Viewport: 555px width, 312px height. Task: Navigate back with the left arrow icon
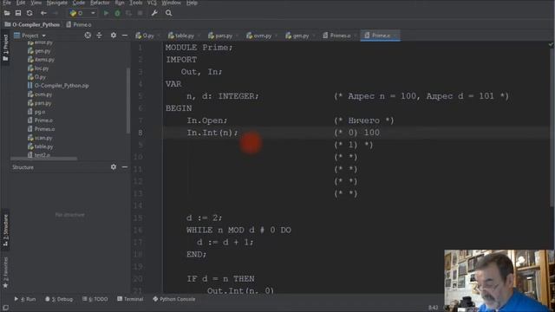[x=43, y=13]
